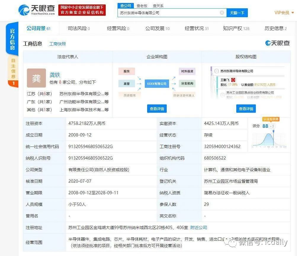Click the score distribution marker
This screenshot has width=297, height=256.
click(x=274, y=131)
